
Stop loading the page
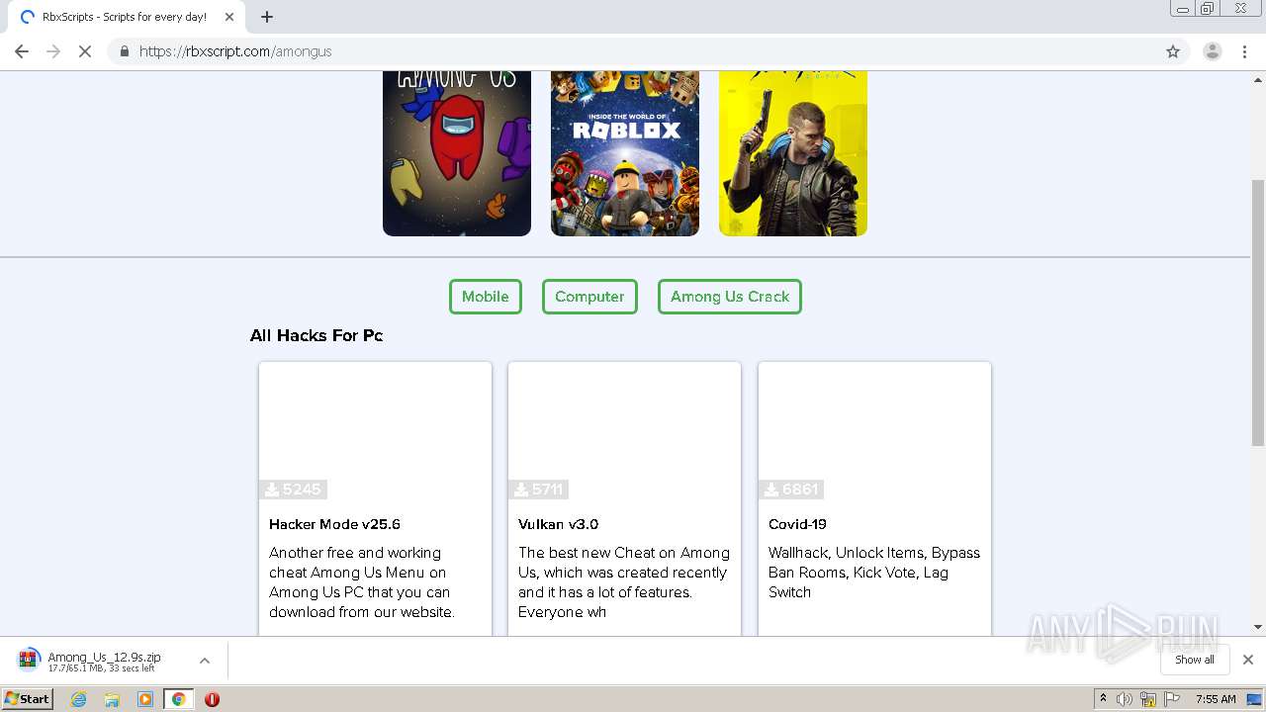click(x=85, y=51)
